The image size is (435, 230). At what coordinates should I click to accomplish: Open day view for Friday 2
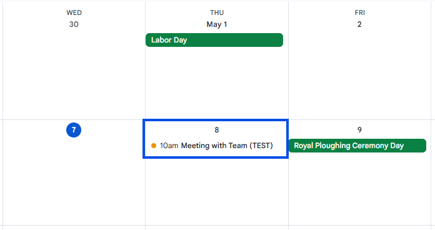pos(359,24)
